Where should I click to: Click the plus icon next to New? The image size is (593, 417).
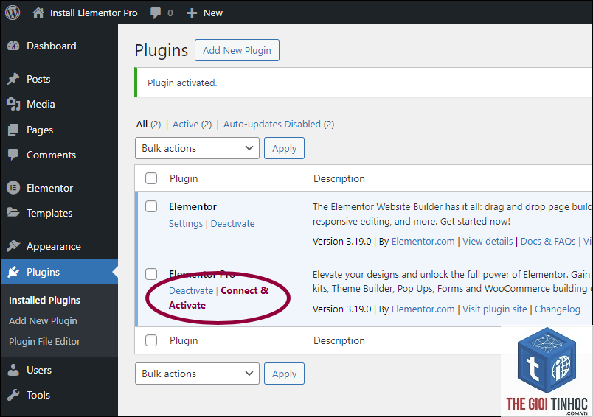pos(192,13)
